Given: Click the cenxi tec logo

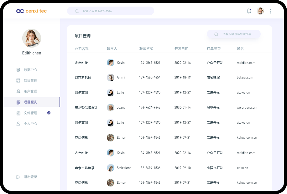Looking at the screenshot, I should pyautogui.click(x=31, y=11).
